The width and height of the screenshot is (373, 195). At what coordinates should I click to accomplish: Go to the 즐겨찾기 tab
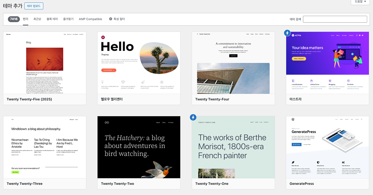coord(68,19)
